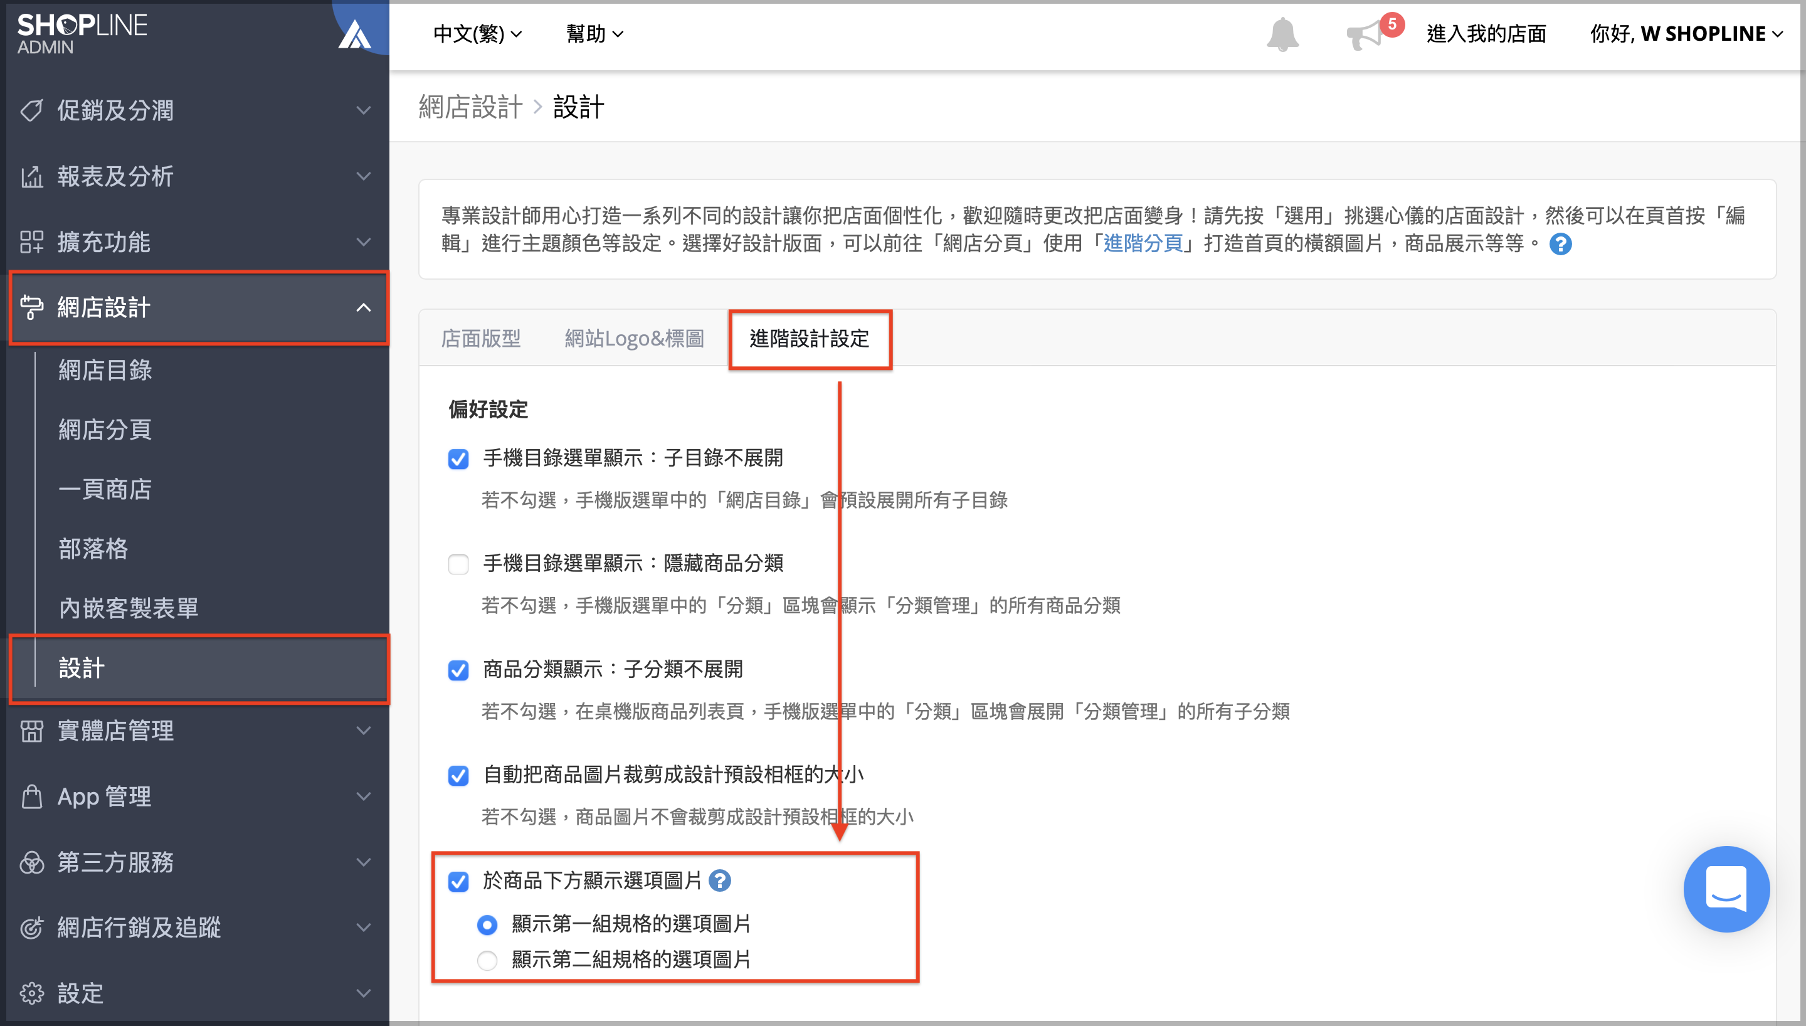Viewport: 1806px width, 1026px height.
Task: Check 手機目錄選單顯示：隱藏商品分類
Action: pos(458,564)
